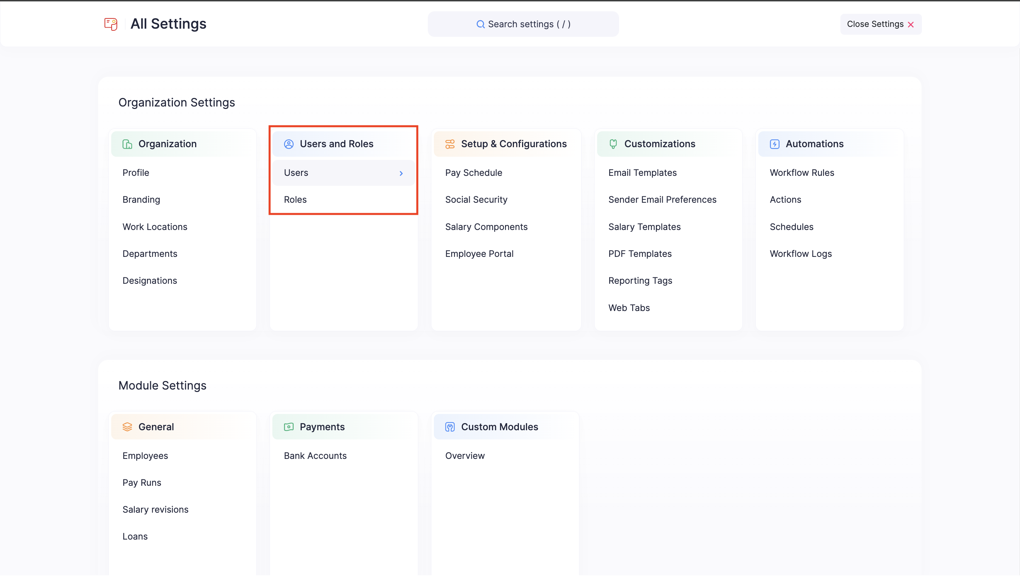Click the Setup & Configurations icon

click(x=450, y=144)
